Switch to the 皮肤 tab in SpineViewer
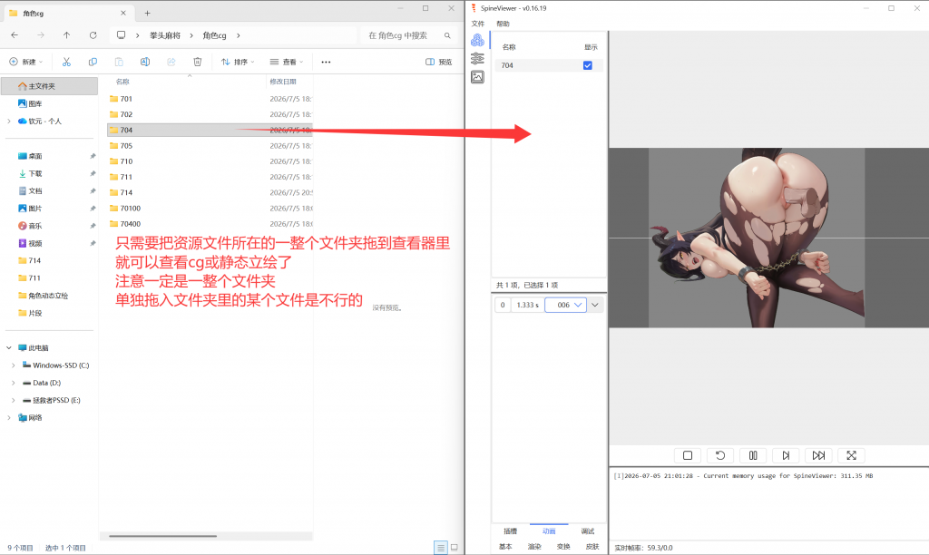Image resolution: width=929 pixels, height=555 pixels. (592, 547)
